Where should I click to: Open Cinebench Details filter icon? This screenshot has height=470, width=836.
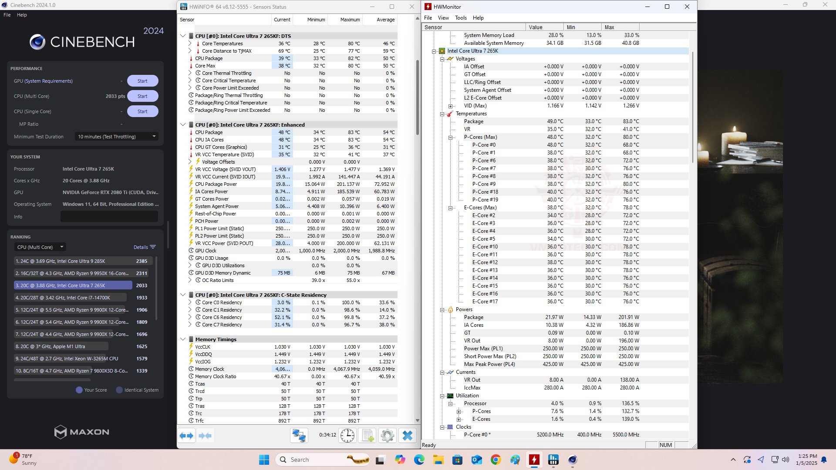(x=152, y=247)
